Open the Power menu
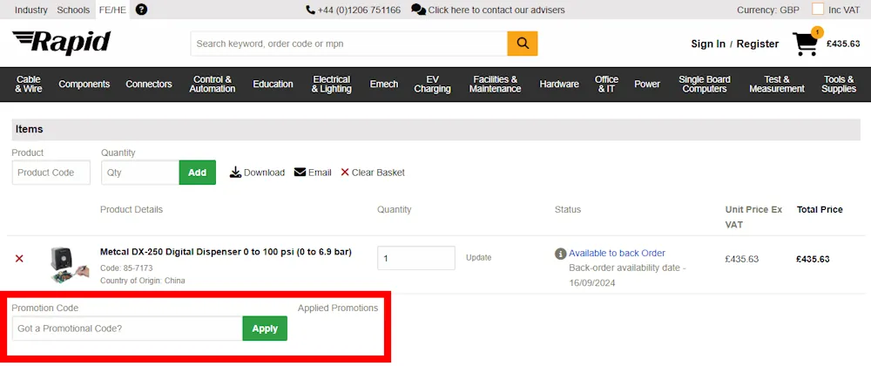871x366 pixels. pos(647,84)
